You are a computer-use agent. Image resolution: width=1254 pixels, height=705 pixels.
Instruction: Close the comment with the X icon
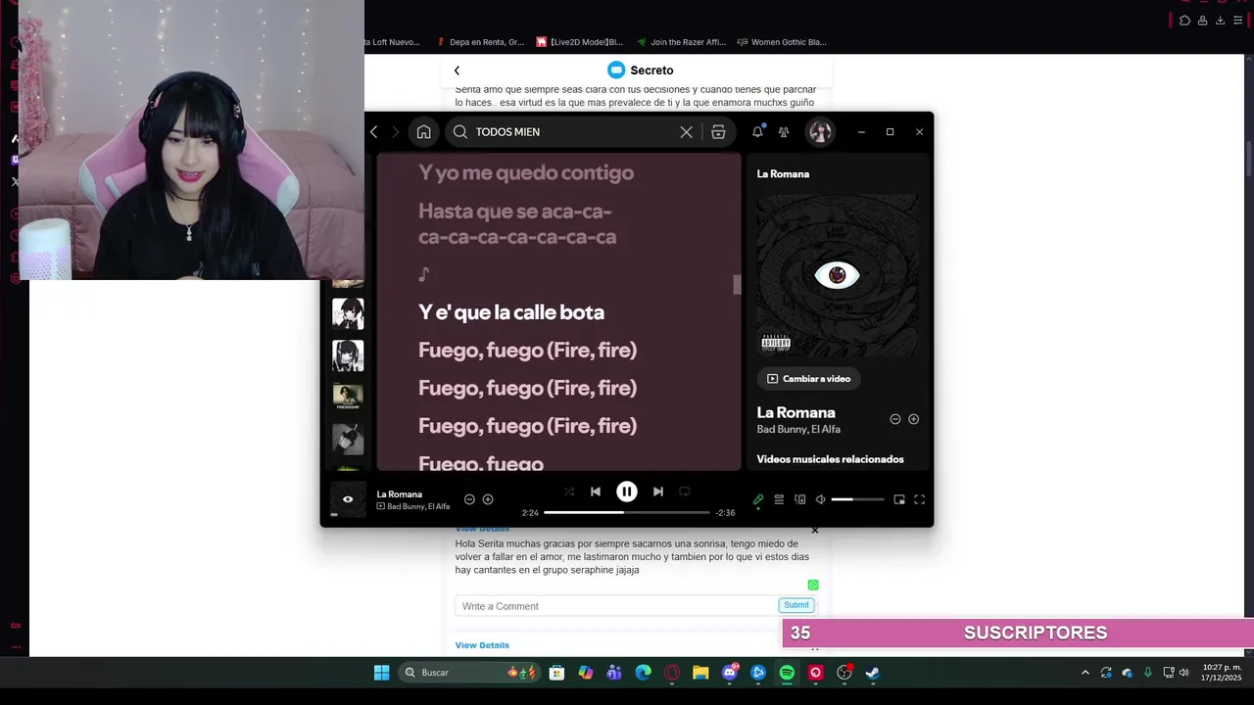point(815,531)
